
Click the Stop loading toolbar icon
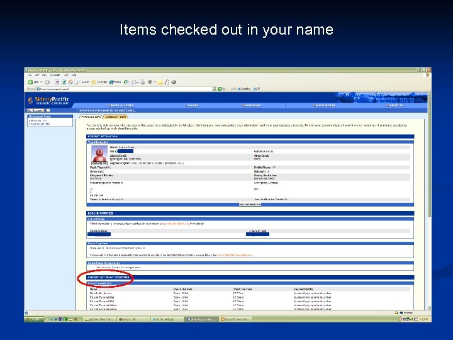point(57,82)
